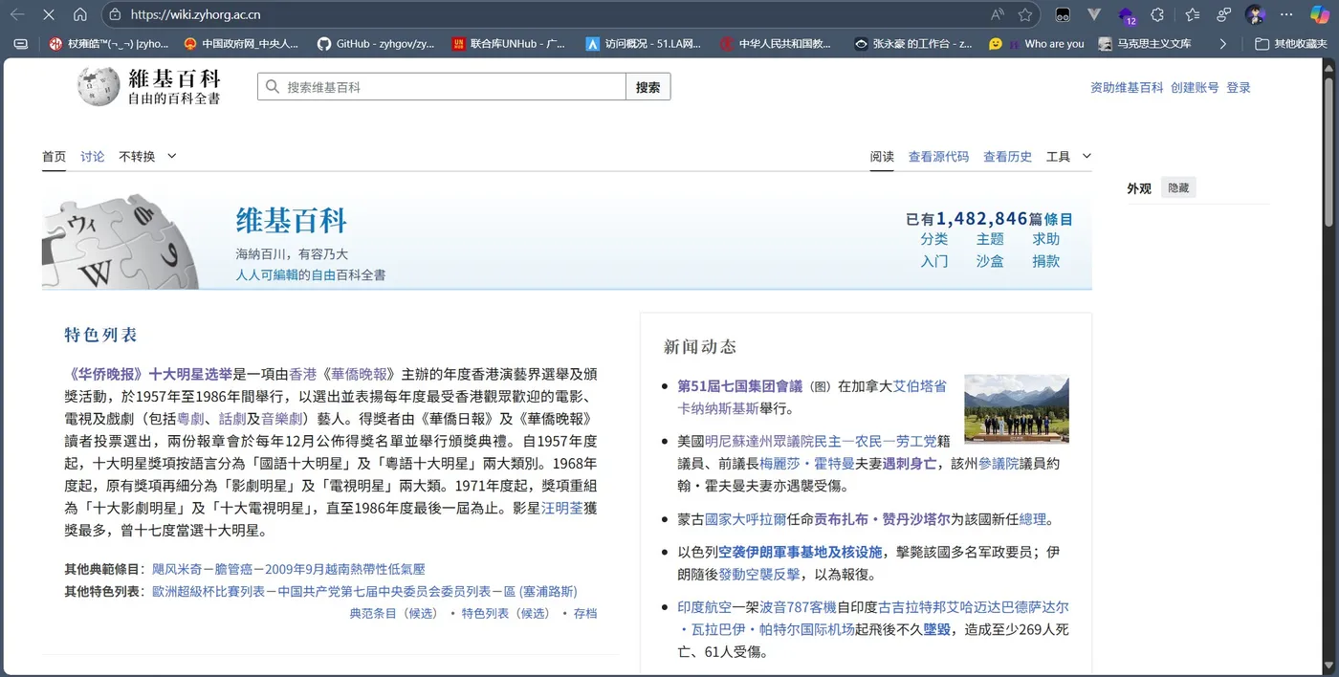1339x677 pixels.
Task: Open the 空袭伊朗軍事基地及核设施 link
Action: [x=800, y=552]
